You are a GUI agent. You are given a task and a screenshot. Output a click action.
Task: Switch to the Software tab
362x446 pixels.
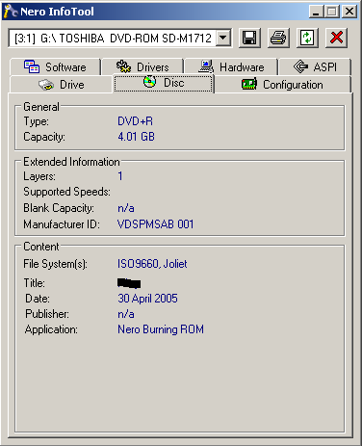(x=55, y=67)
